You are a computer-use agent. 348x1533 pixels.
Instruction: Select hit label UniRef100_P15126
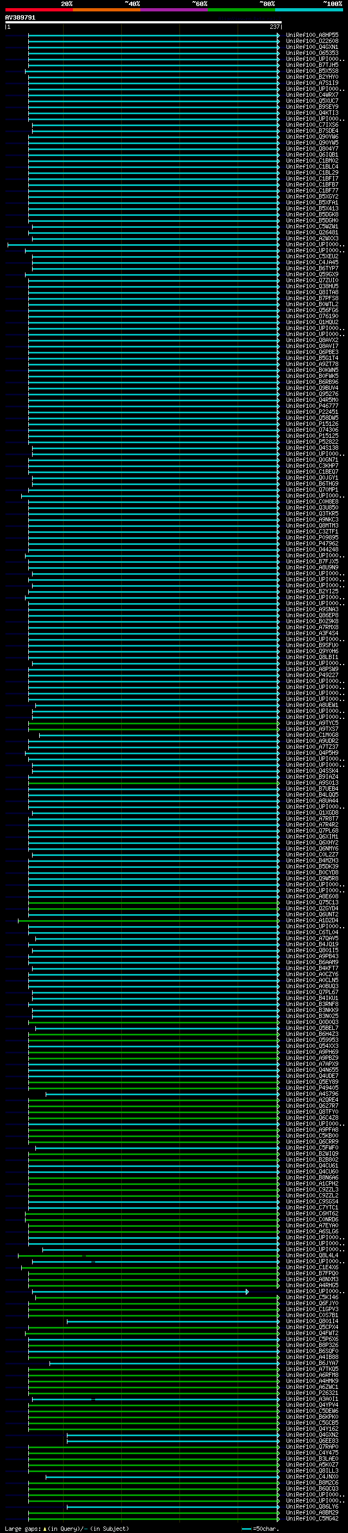pyautogui.click(x=312, y=424)
